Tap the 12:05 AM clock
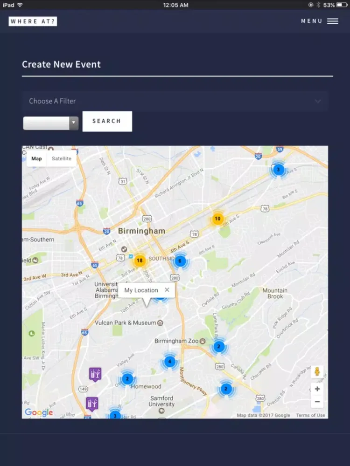The height and width of the screenshot is (466, 350). point(175,5)
